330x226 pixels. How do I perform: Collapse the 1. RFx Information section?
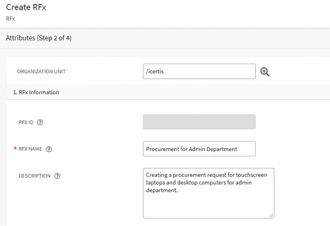[36, 92]
